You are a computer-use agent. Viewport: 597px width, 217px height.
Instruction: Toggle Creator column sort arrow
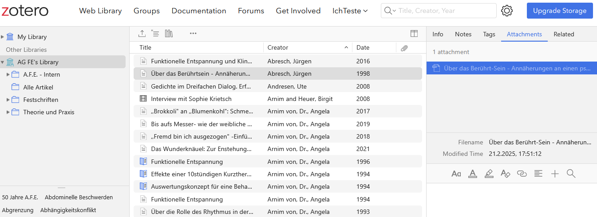click(x=346, y=48)
